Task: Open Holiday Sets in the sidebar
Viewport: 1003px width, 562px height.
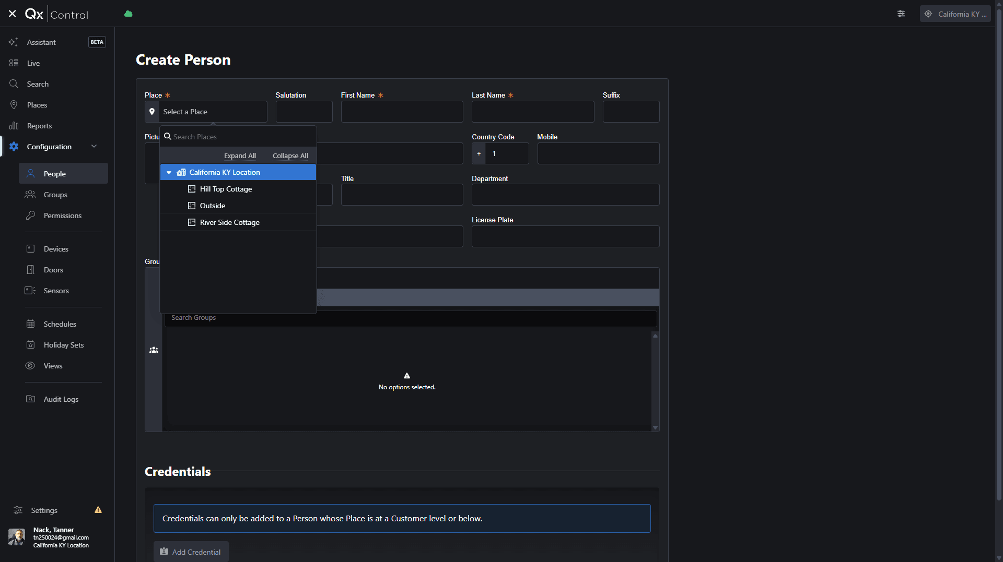Action: pyautogui.click(x=63, y=345)
